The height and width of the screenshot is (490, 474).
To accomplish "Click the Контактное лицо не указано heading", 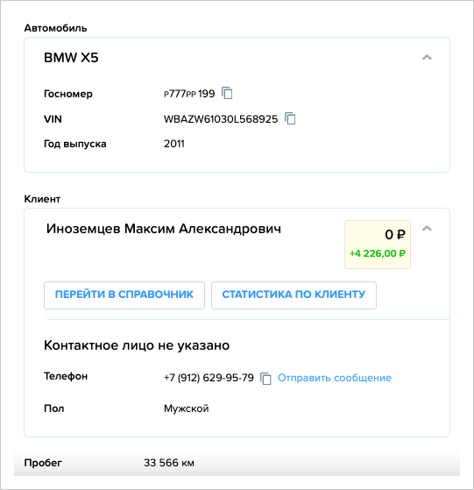I will [137, 345].
